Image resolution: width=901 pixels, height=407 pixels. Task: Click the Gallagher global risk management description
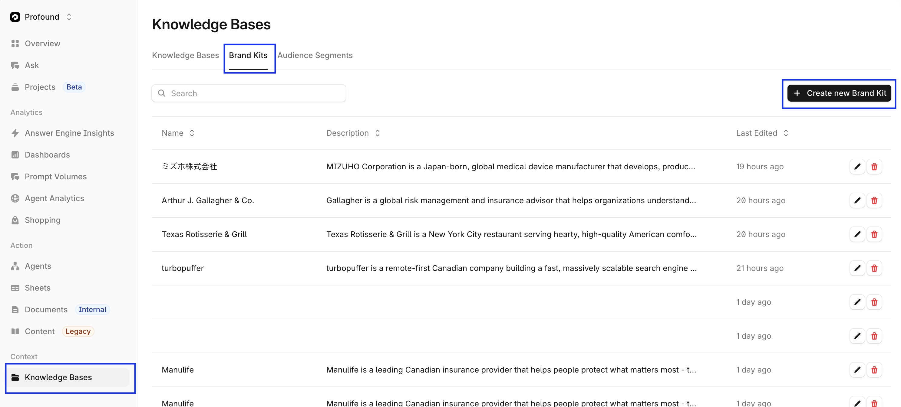(x=511, y=200)
